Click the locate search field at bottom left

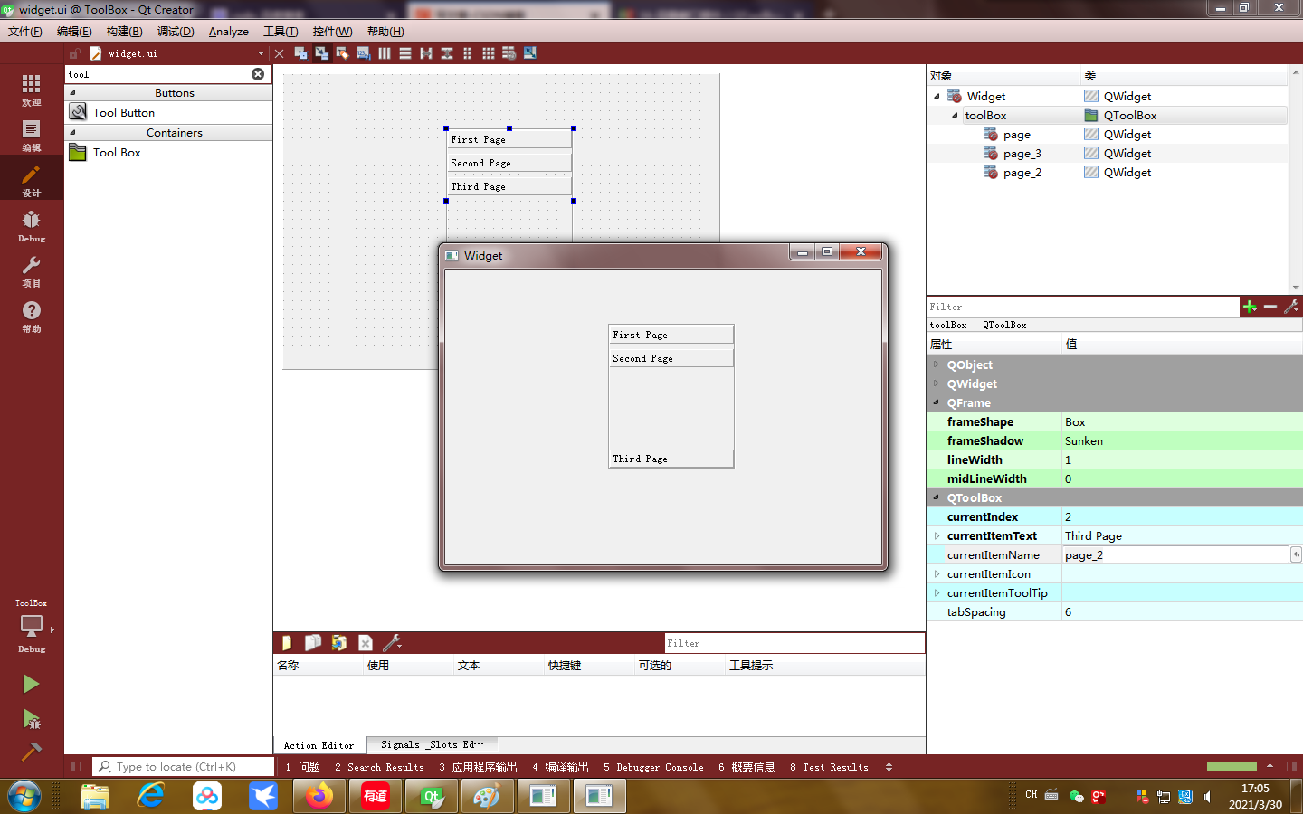[x=181, y=766]
